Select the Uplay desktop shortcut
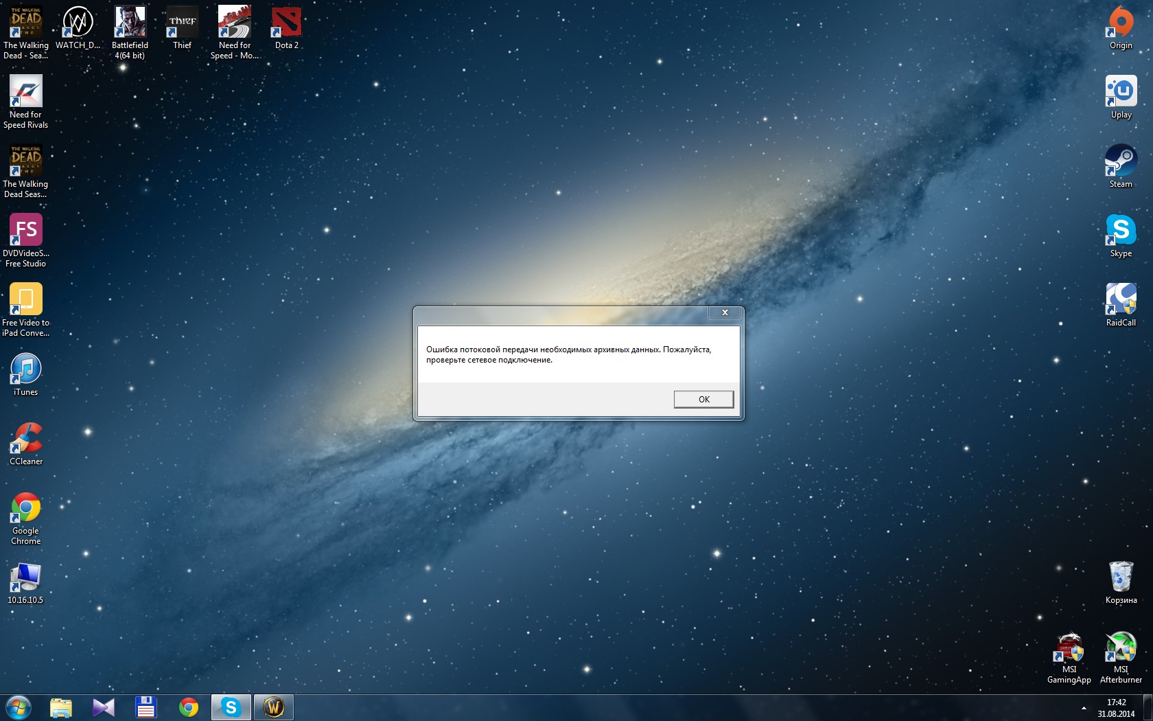 (1121, 97)
